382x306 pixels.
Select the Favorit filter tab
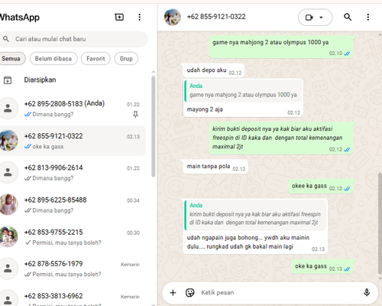point(95,59)
